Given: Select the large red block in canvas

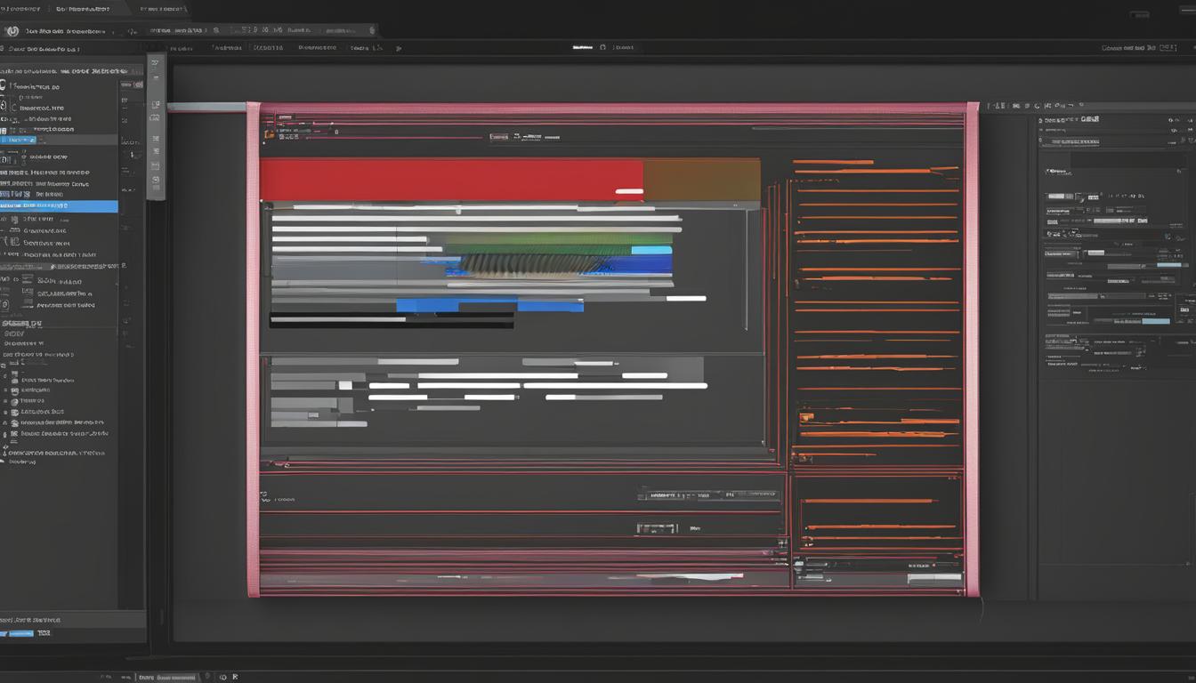Looking at the screenshot, I should (x=452, y=180).
